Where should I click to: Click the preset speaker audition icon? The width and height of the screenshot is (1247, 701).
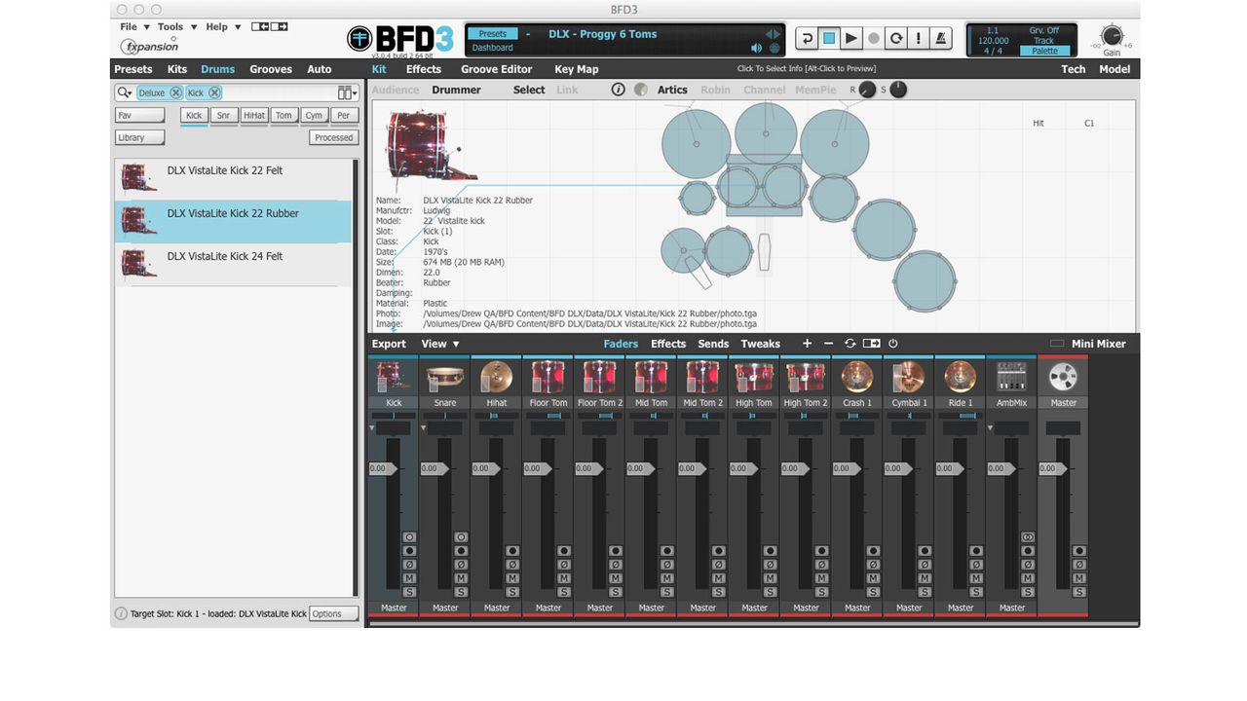coord(756,48)
